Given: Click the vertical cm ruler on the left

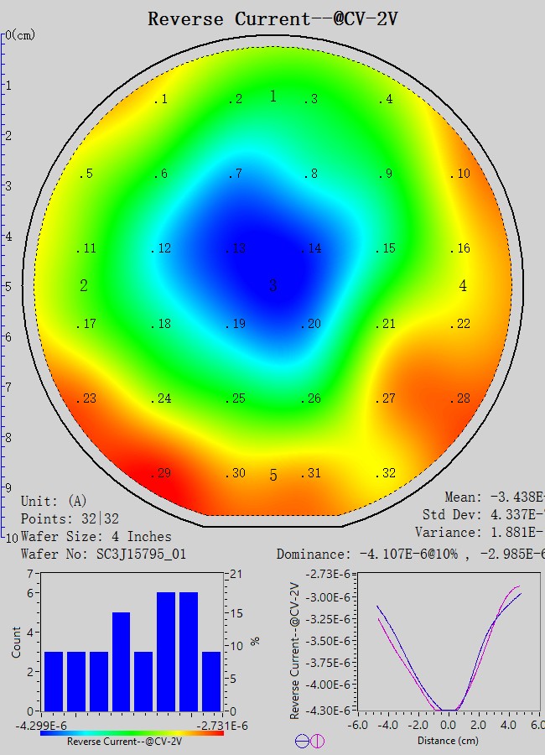Looking at the screenshot, I should [4, 285].
